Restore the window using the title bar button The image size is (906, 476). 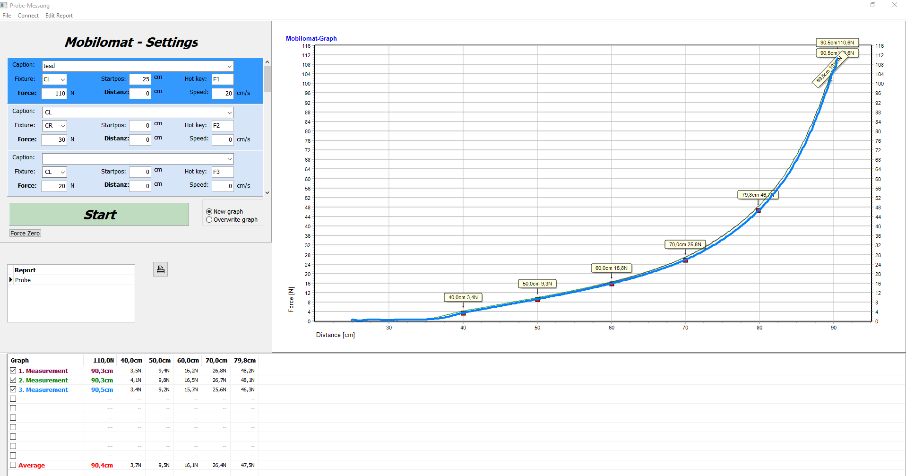click(872, 5)
